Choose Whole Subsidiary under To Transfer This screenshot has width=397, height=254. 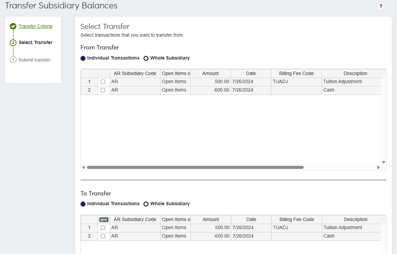click(x=146, y=204)
